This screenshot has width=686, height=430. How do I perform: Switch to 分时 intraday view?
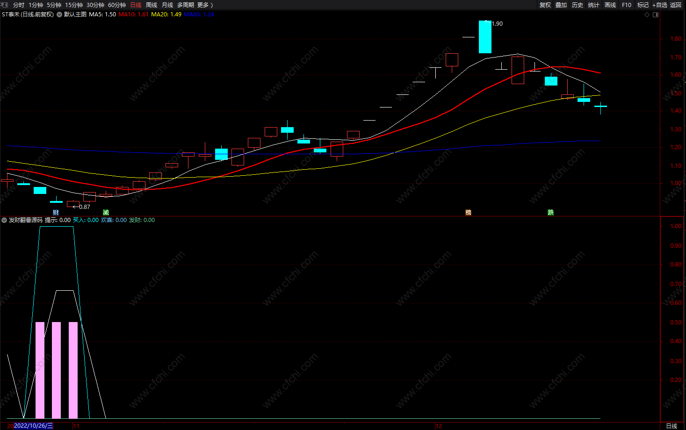tap(19, 5)
